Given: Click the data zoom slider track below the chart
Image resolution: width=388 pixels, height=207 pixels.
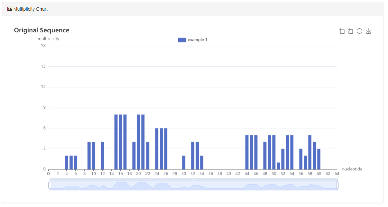Looking at the screenshot, I should [x=194, y=185].
